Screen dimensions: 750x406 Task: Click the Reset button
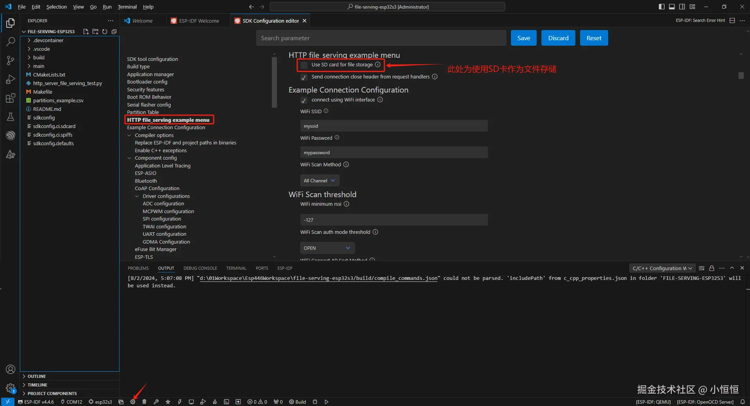click(594, 38)
